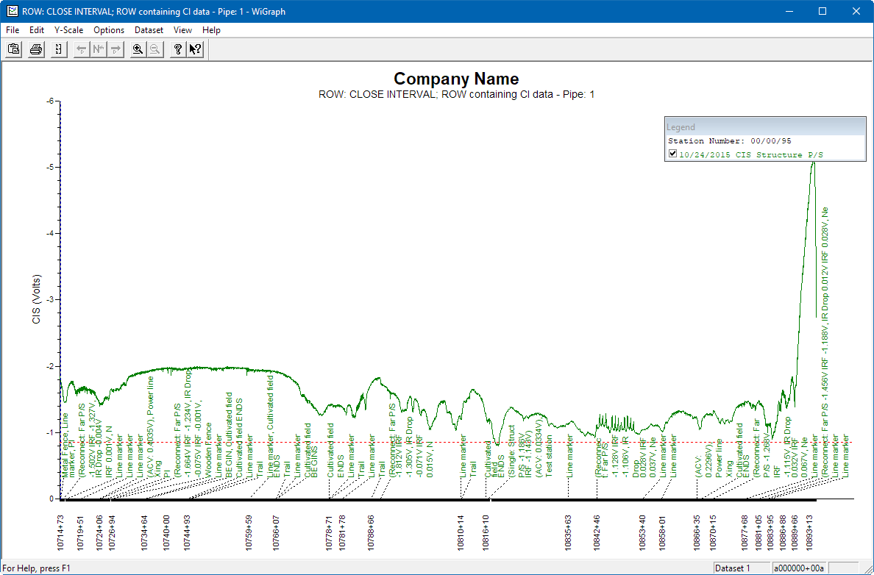The width and height of the screenshot is (874, 575).
Task: Click the 'Company Name' graph title
Action: [456, 79]
